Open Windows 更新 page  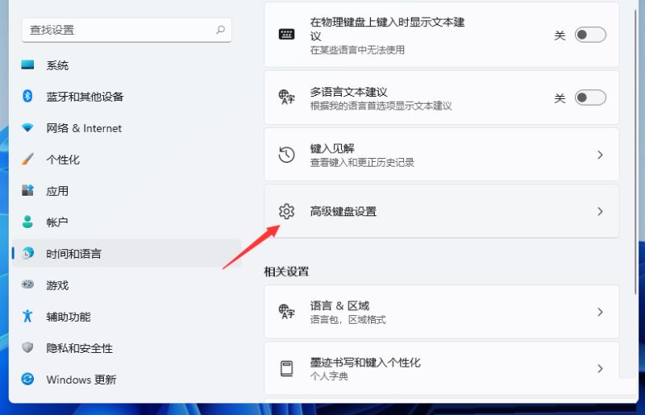(x=127, y=380)
